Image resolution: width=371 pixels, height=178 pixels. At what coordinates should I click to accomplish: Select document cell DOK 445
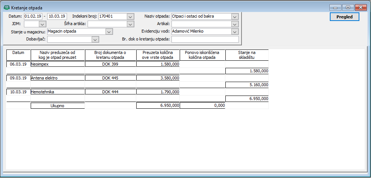(x=110, y=78)
